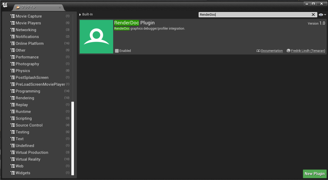Click list icon beside Widgets

[x=13, y=173]
